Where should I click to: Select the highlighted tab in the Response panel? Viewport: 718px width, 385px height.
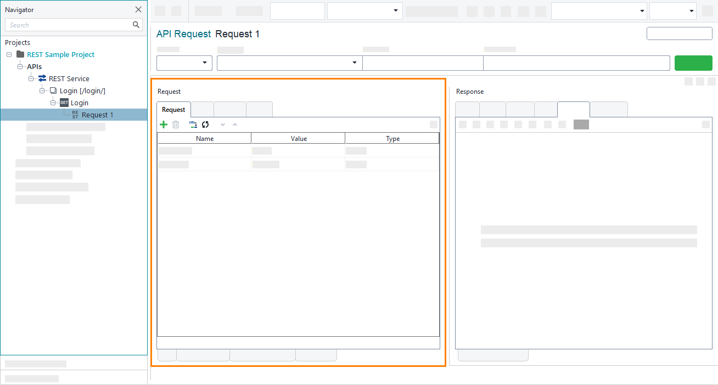pyautogui.click(x=574, y=109)
